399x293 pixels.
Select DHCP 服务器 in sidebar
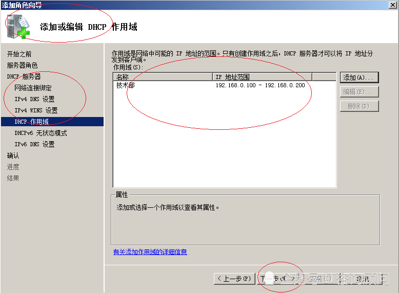click(x=24, y=76)
